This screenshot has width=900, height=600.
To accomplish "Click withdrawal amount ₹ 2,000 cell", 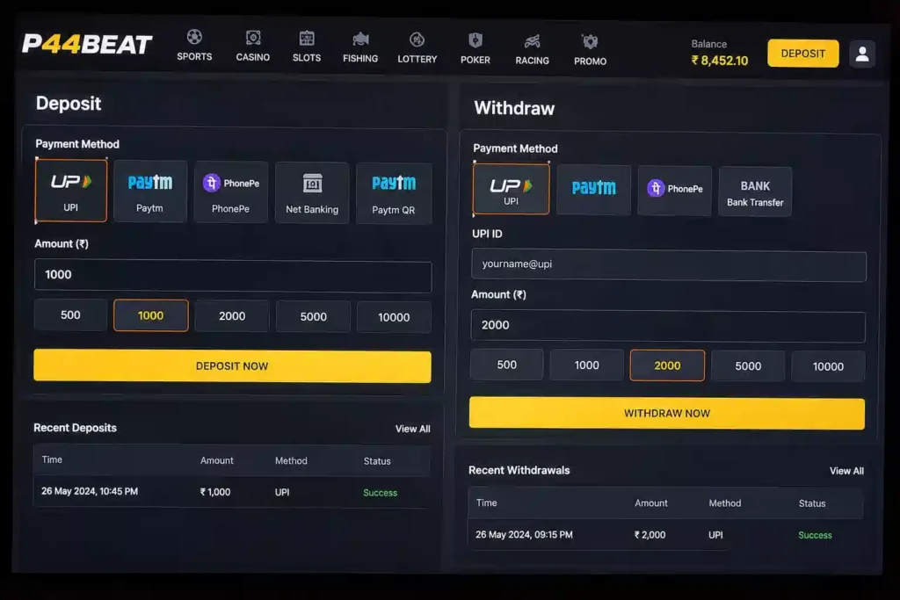I will 650,535.
